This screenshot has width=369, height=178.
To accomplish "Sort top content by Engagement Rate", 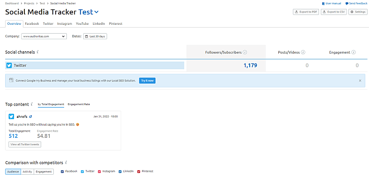I will coord(79,104).
